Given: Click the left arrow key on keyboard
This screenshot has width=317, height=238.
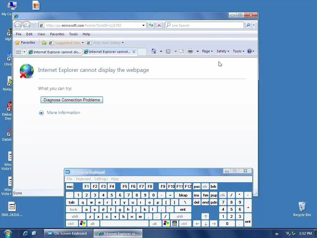Looking at the screenshot, I should pos(197,224).
